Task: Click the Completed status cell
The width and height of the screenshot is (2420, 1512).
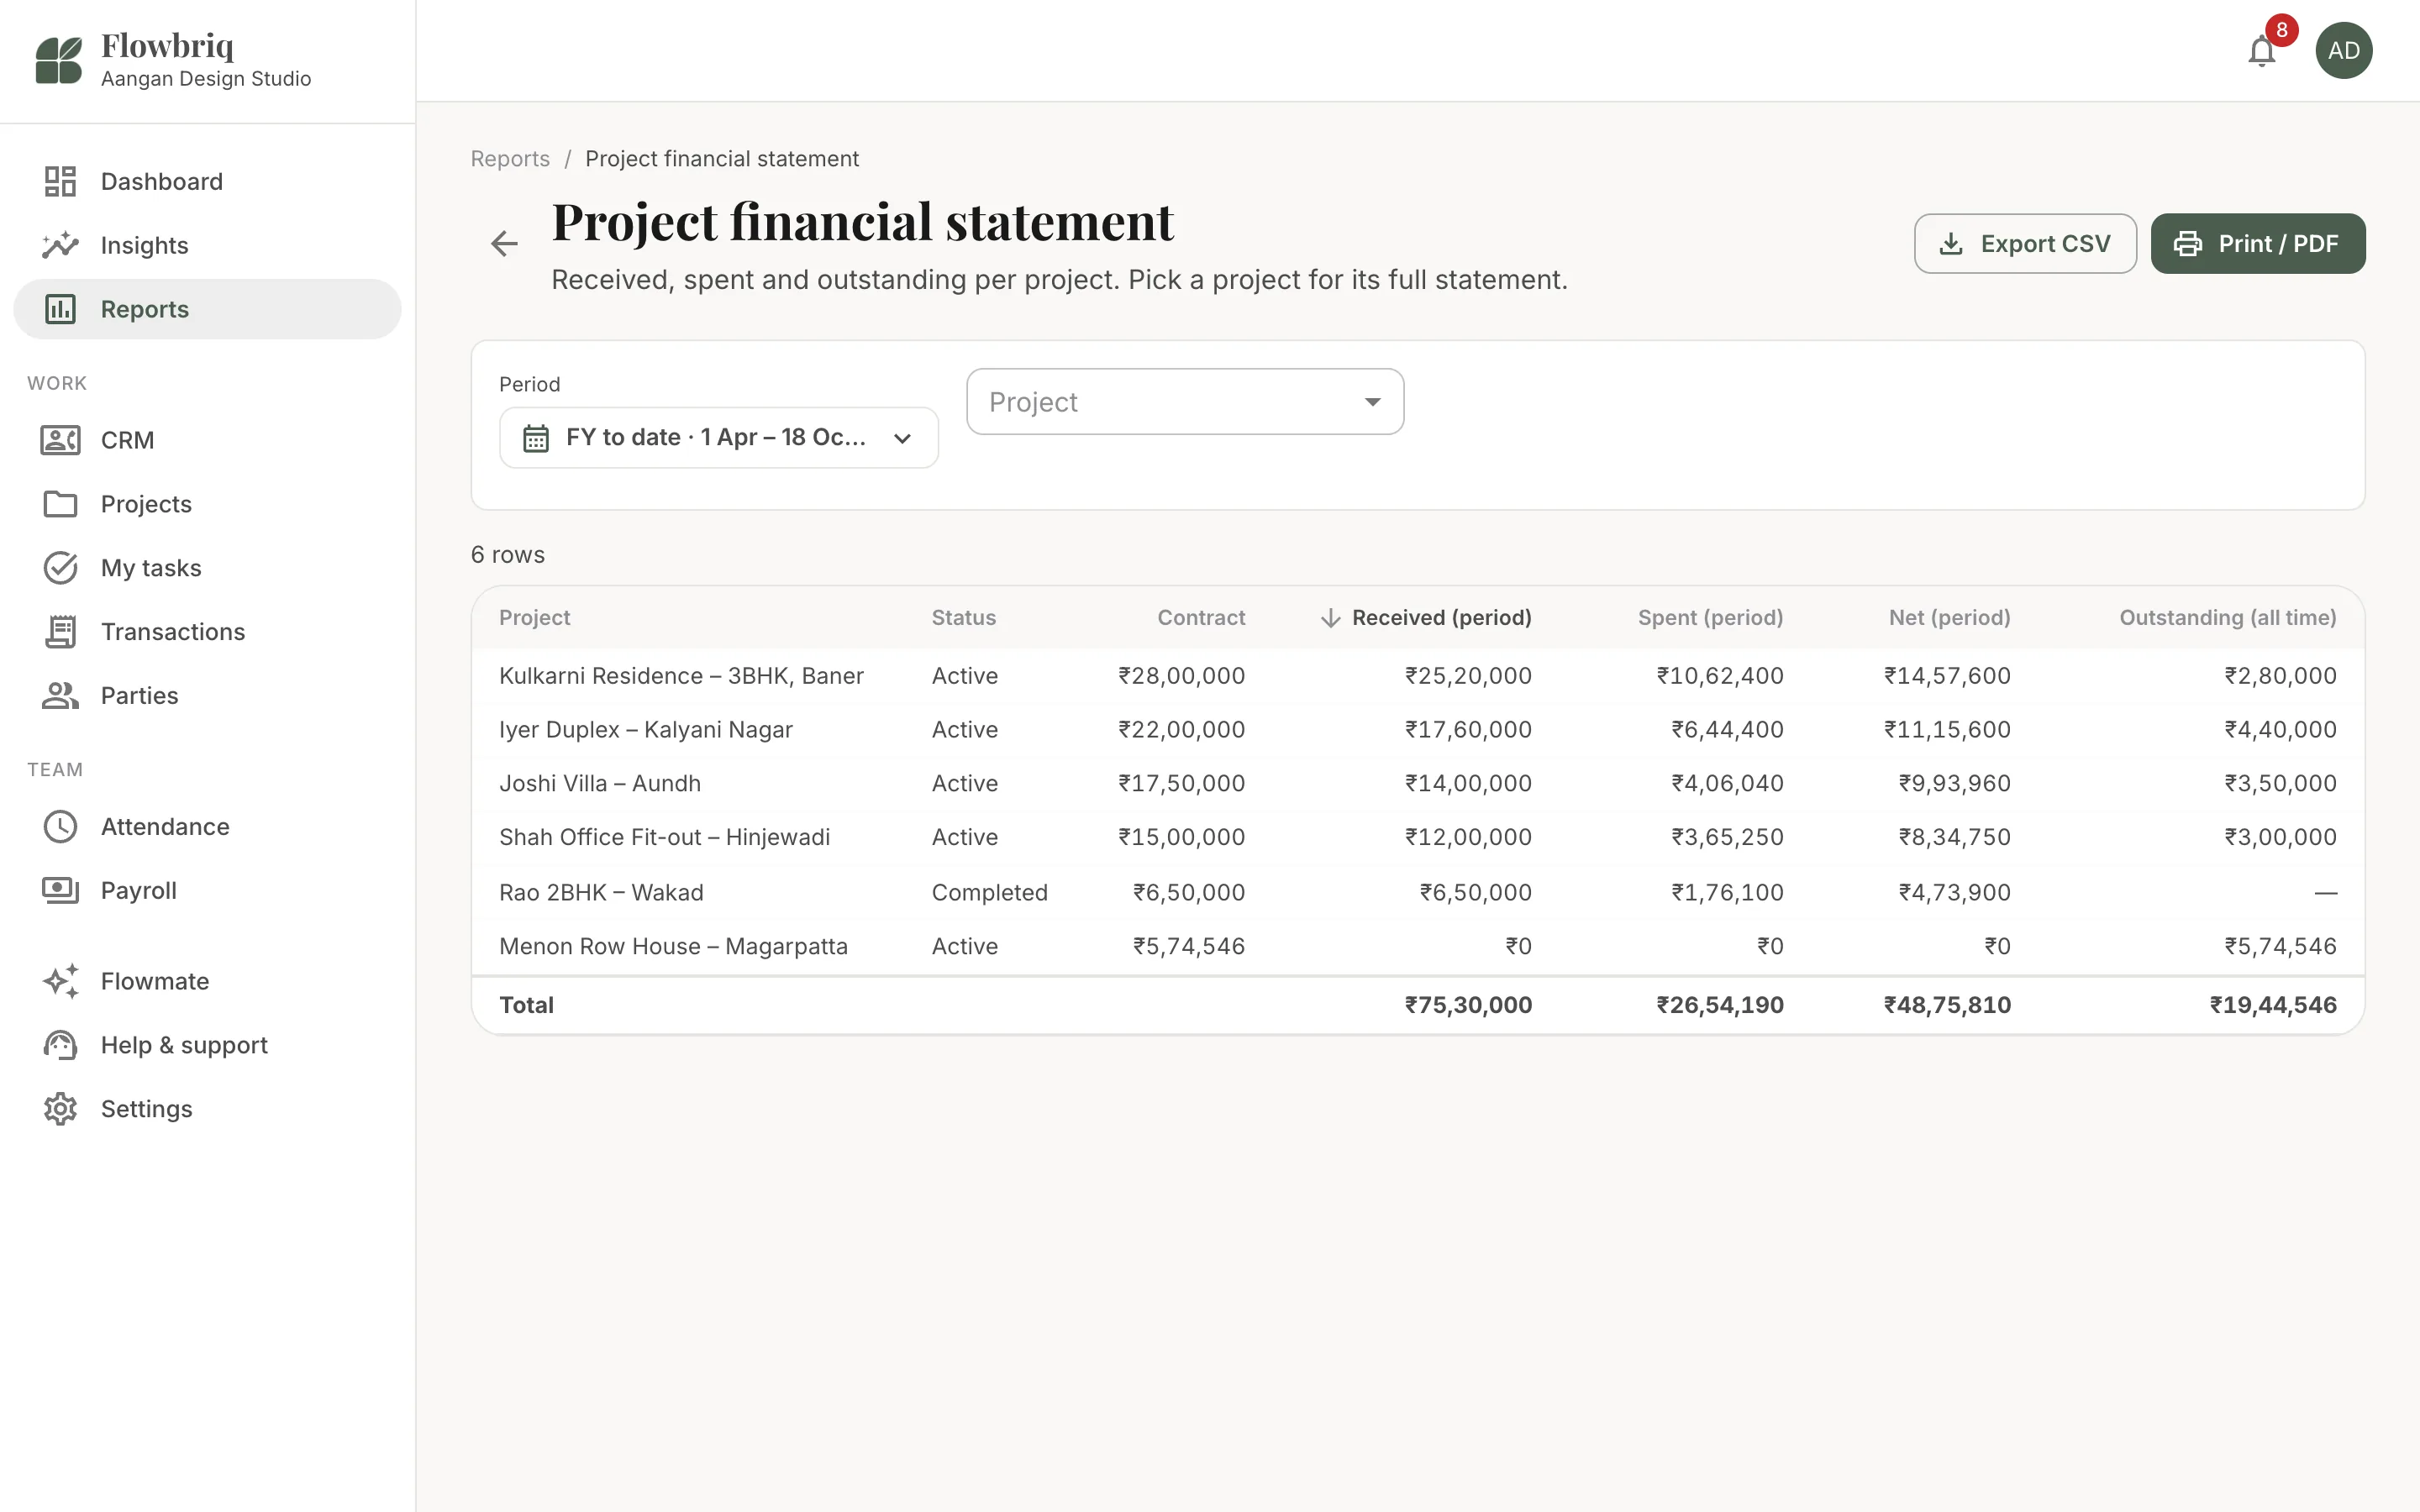Action: [x=989, y=892]
